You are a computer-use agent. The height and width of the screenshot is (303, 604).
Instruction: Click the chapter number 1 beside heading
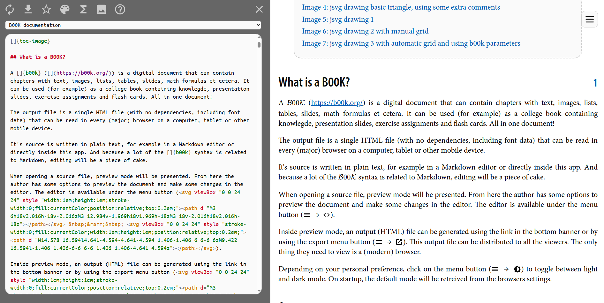(x=595, y=83)
